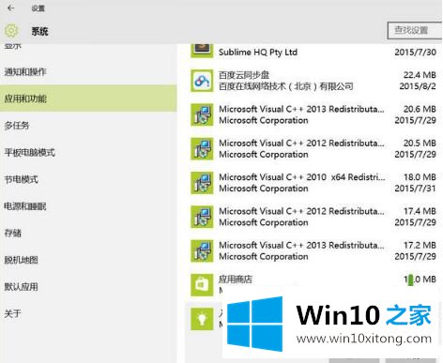
Task: Select the 百度云同步盘 app name
Action: 244,75
